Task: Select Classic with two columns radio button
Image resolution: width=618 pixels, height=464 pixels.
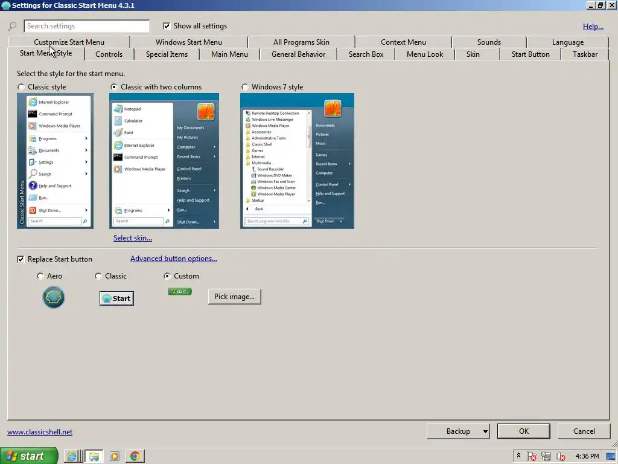Action: pyautogui.click(x=114, y=87)
